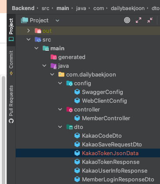Click the KakaoTokenResponse class icon
Screen dimensions: 160x184
(77, 162)
